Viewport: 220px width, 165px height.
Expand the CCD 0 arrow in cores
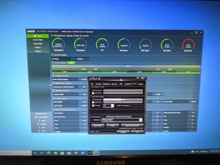tap(124, 66)
